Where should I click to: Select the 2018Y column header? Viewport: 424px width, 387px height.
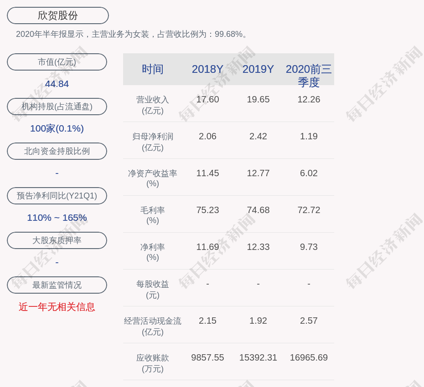click(x=207, y=69)
